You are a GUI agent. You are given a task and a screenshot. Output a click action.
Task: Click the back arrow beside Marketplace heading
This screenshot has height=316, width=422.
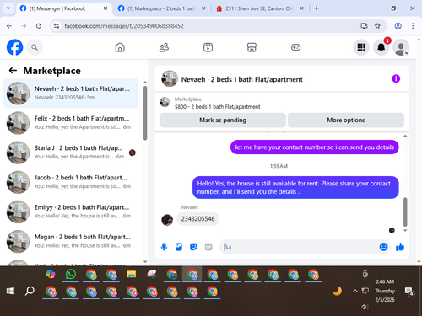13,70
